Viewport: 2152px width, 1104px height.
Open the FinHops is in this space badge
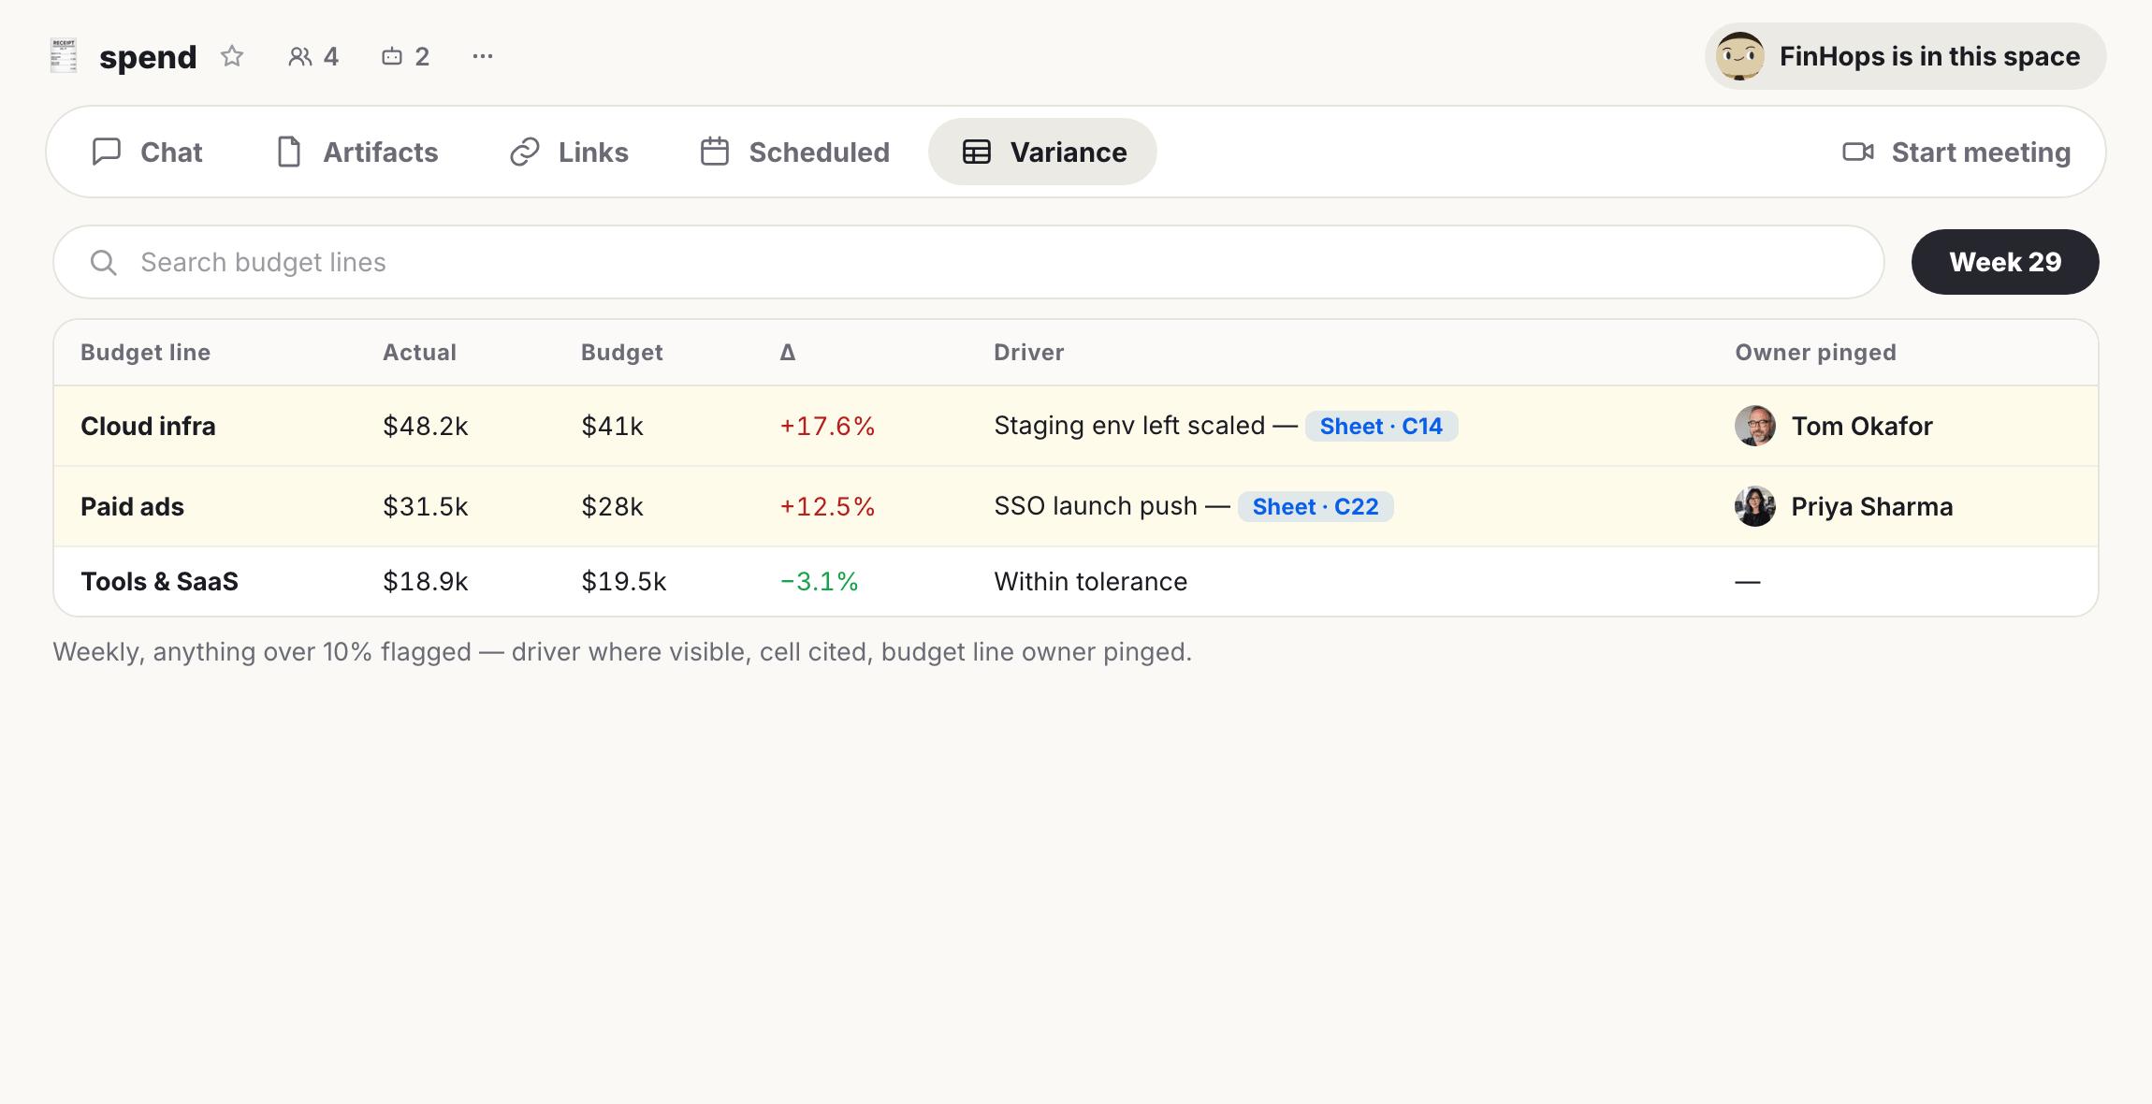pos(1905,56)
